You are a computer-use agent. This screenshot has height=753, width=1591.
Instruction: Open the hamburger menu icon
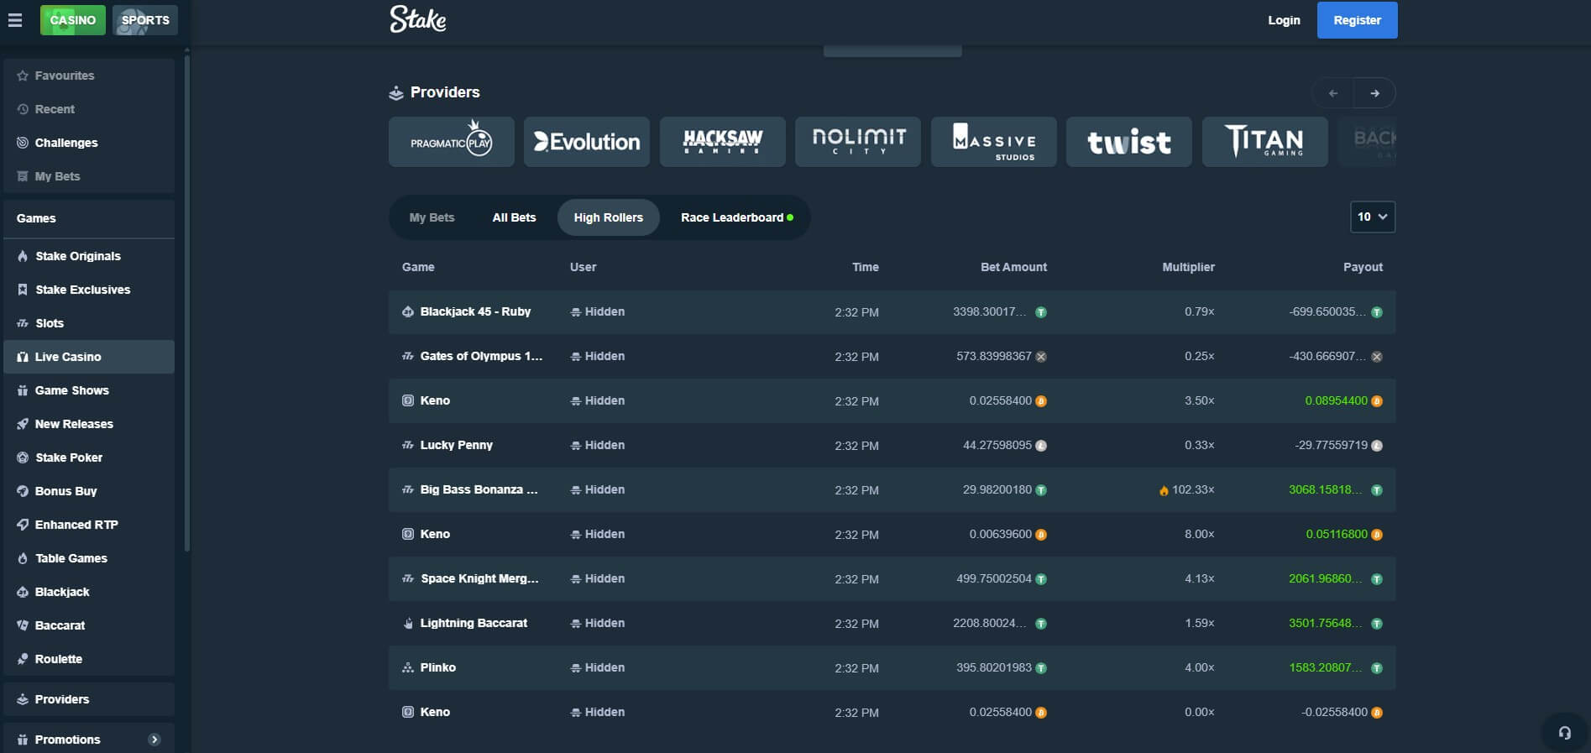(15, 20)
